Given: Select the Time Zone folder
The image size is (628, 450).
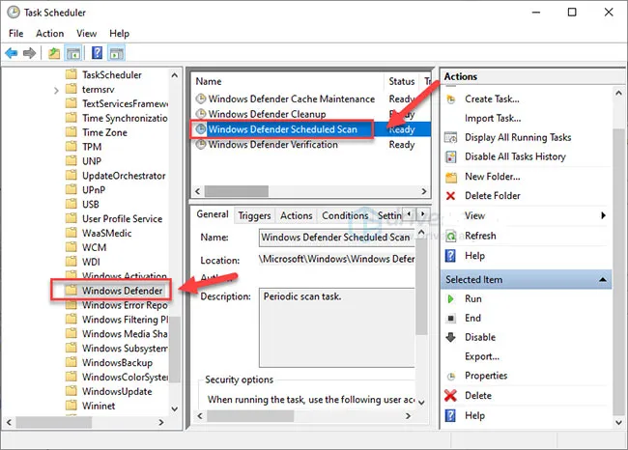Looking at the screenshot, I should 104,132.
